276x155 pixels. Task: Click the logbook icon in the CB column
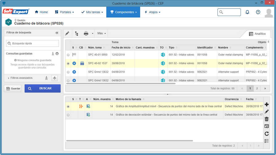click(82, 63)
